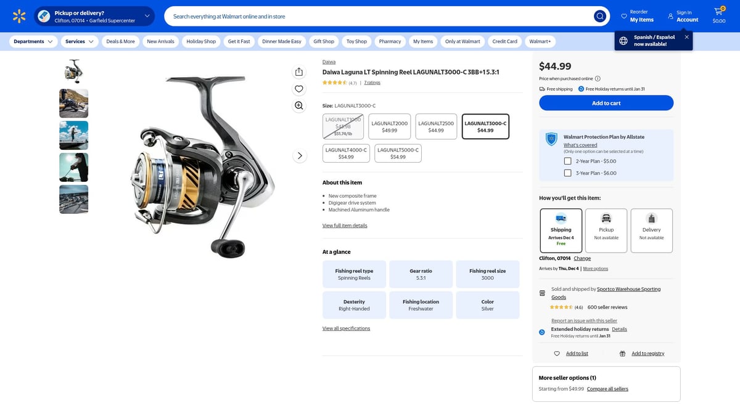The height and width of the screenshot is (416, 740).
Task: Go to the Pharmacy section
Action: tap(390, 41)
